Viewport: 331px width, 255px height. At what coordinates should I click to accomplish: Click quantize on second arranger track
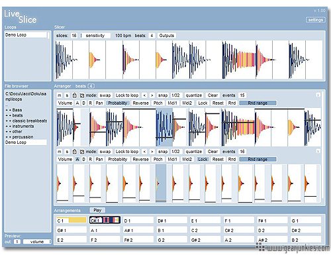194,152
